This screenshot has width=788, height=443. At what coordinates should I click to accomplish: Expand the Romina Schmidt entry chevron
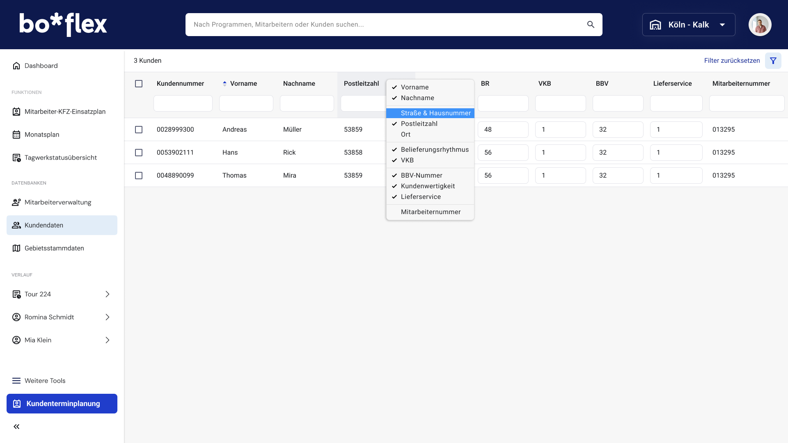107,317
